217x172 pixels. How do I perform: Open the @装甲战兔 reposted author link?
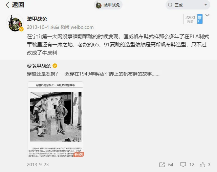tap(39, 66)
